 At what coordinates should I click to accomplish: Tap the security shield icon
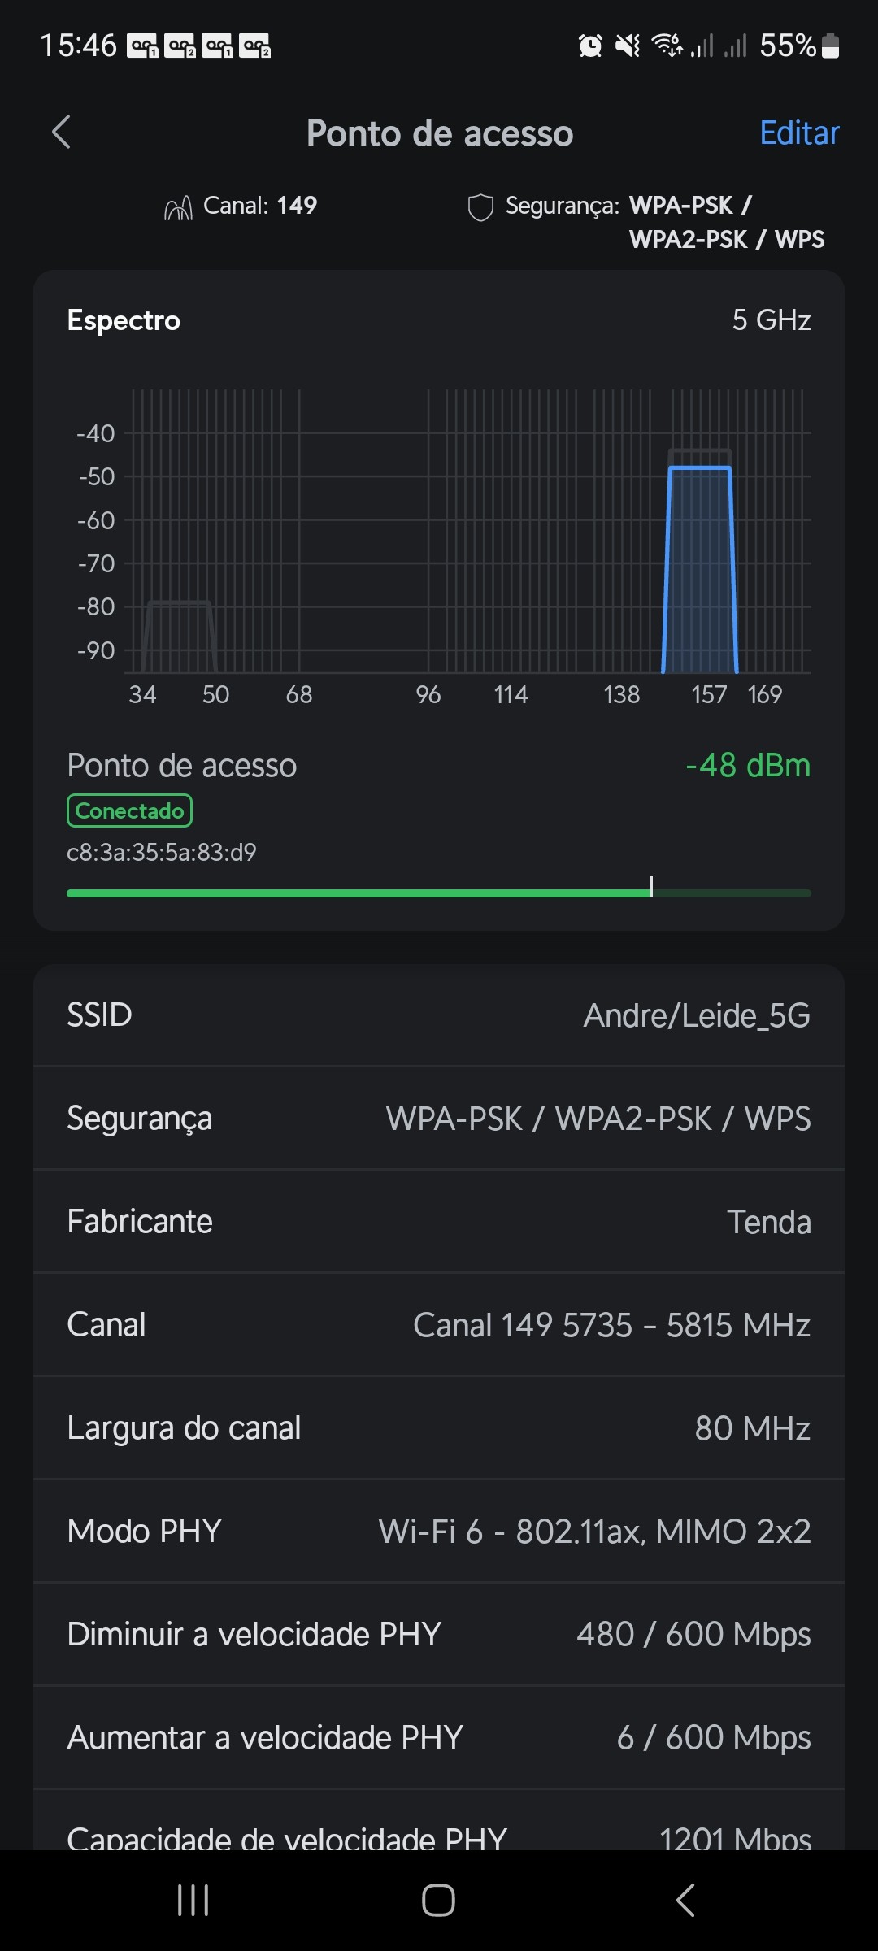[480, 208]
